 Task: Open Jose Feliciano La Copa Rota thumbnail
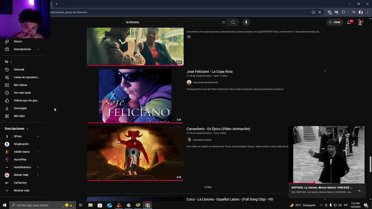(x=135, y=96)
